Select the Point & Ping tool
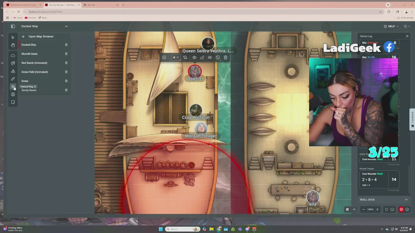 coord(13,86)
